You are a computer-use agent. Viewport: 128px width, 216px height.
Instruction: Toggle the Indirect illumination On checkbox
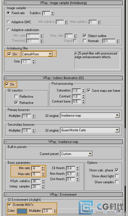click(x=7, y=84)
